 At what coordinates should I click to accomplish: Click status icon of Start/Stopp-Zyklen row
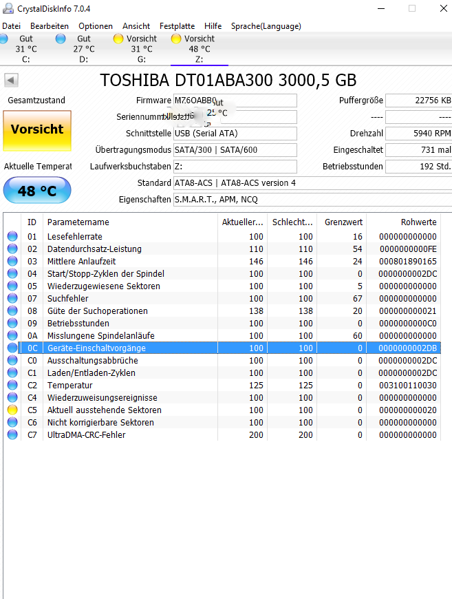(x=12, y=273)
